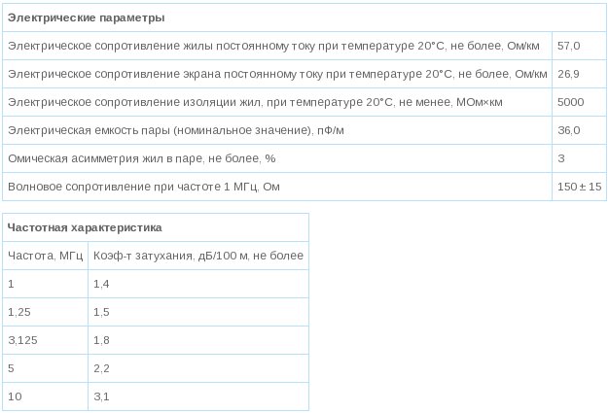This screenshot has width=609, height=413.
Task: Select the insulation resistance value 5000
Action: click(571, 102)
